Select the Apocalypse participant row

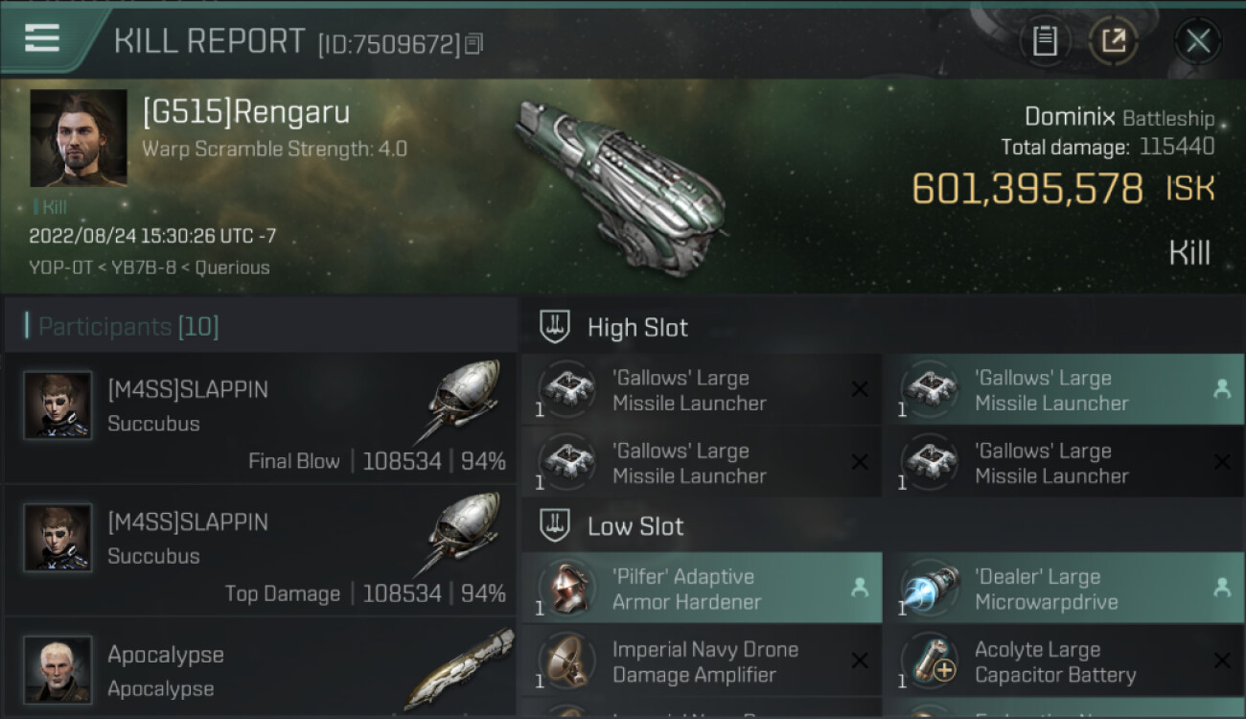pos(261,668)
